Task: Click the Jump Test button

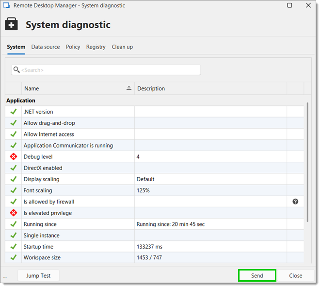Action: click(x=38, y=276)
